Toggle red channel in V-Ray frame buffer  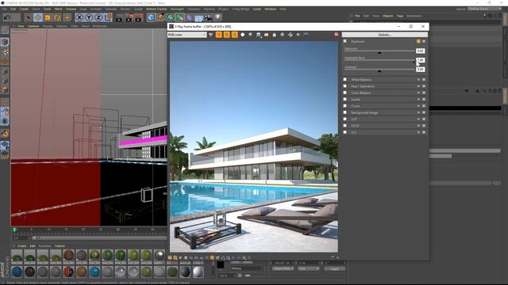coord(219,35)
